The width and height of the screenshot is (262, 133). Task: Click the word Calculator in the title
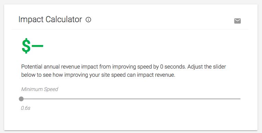tap(64, 19)
